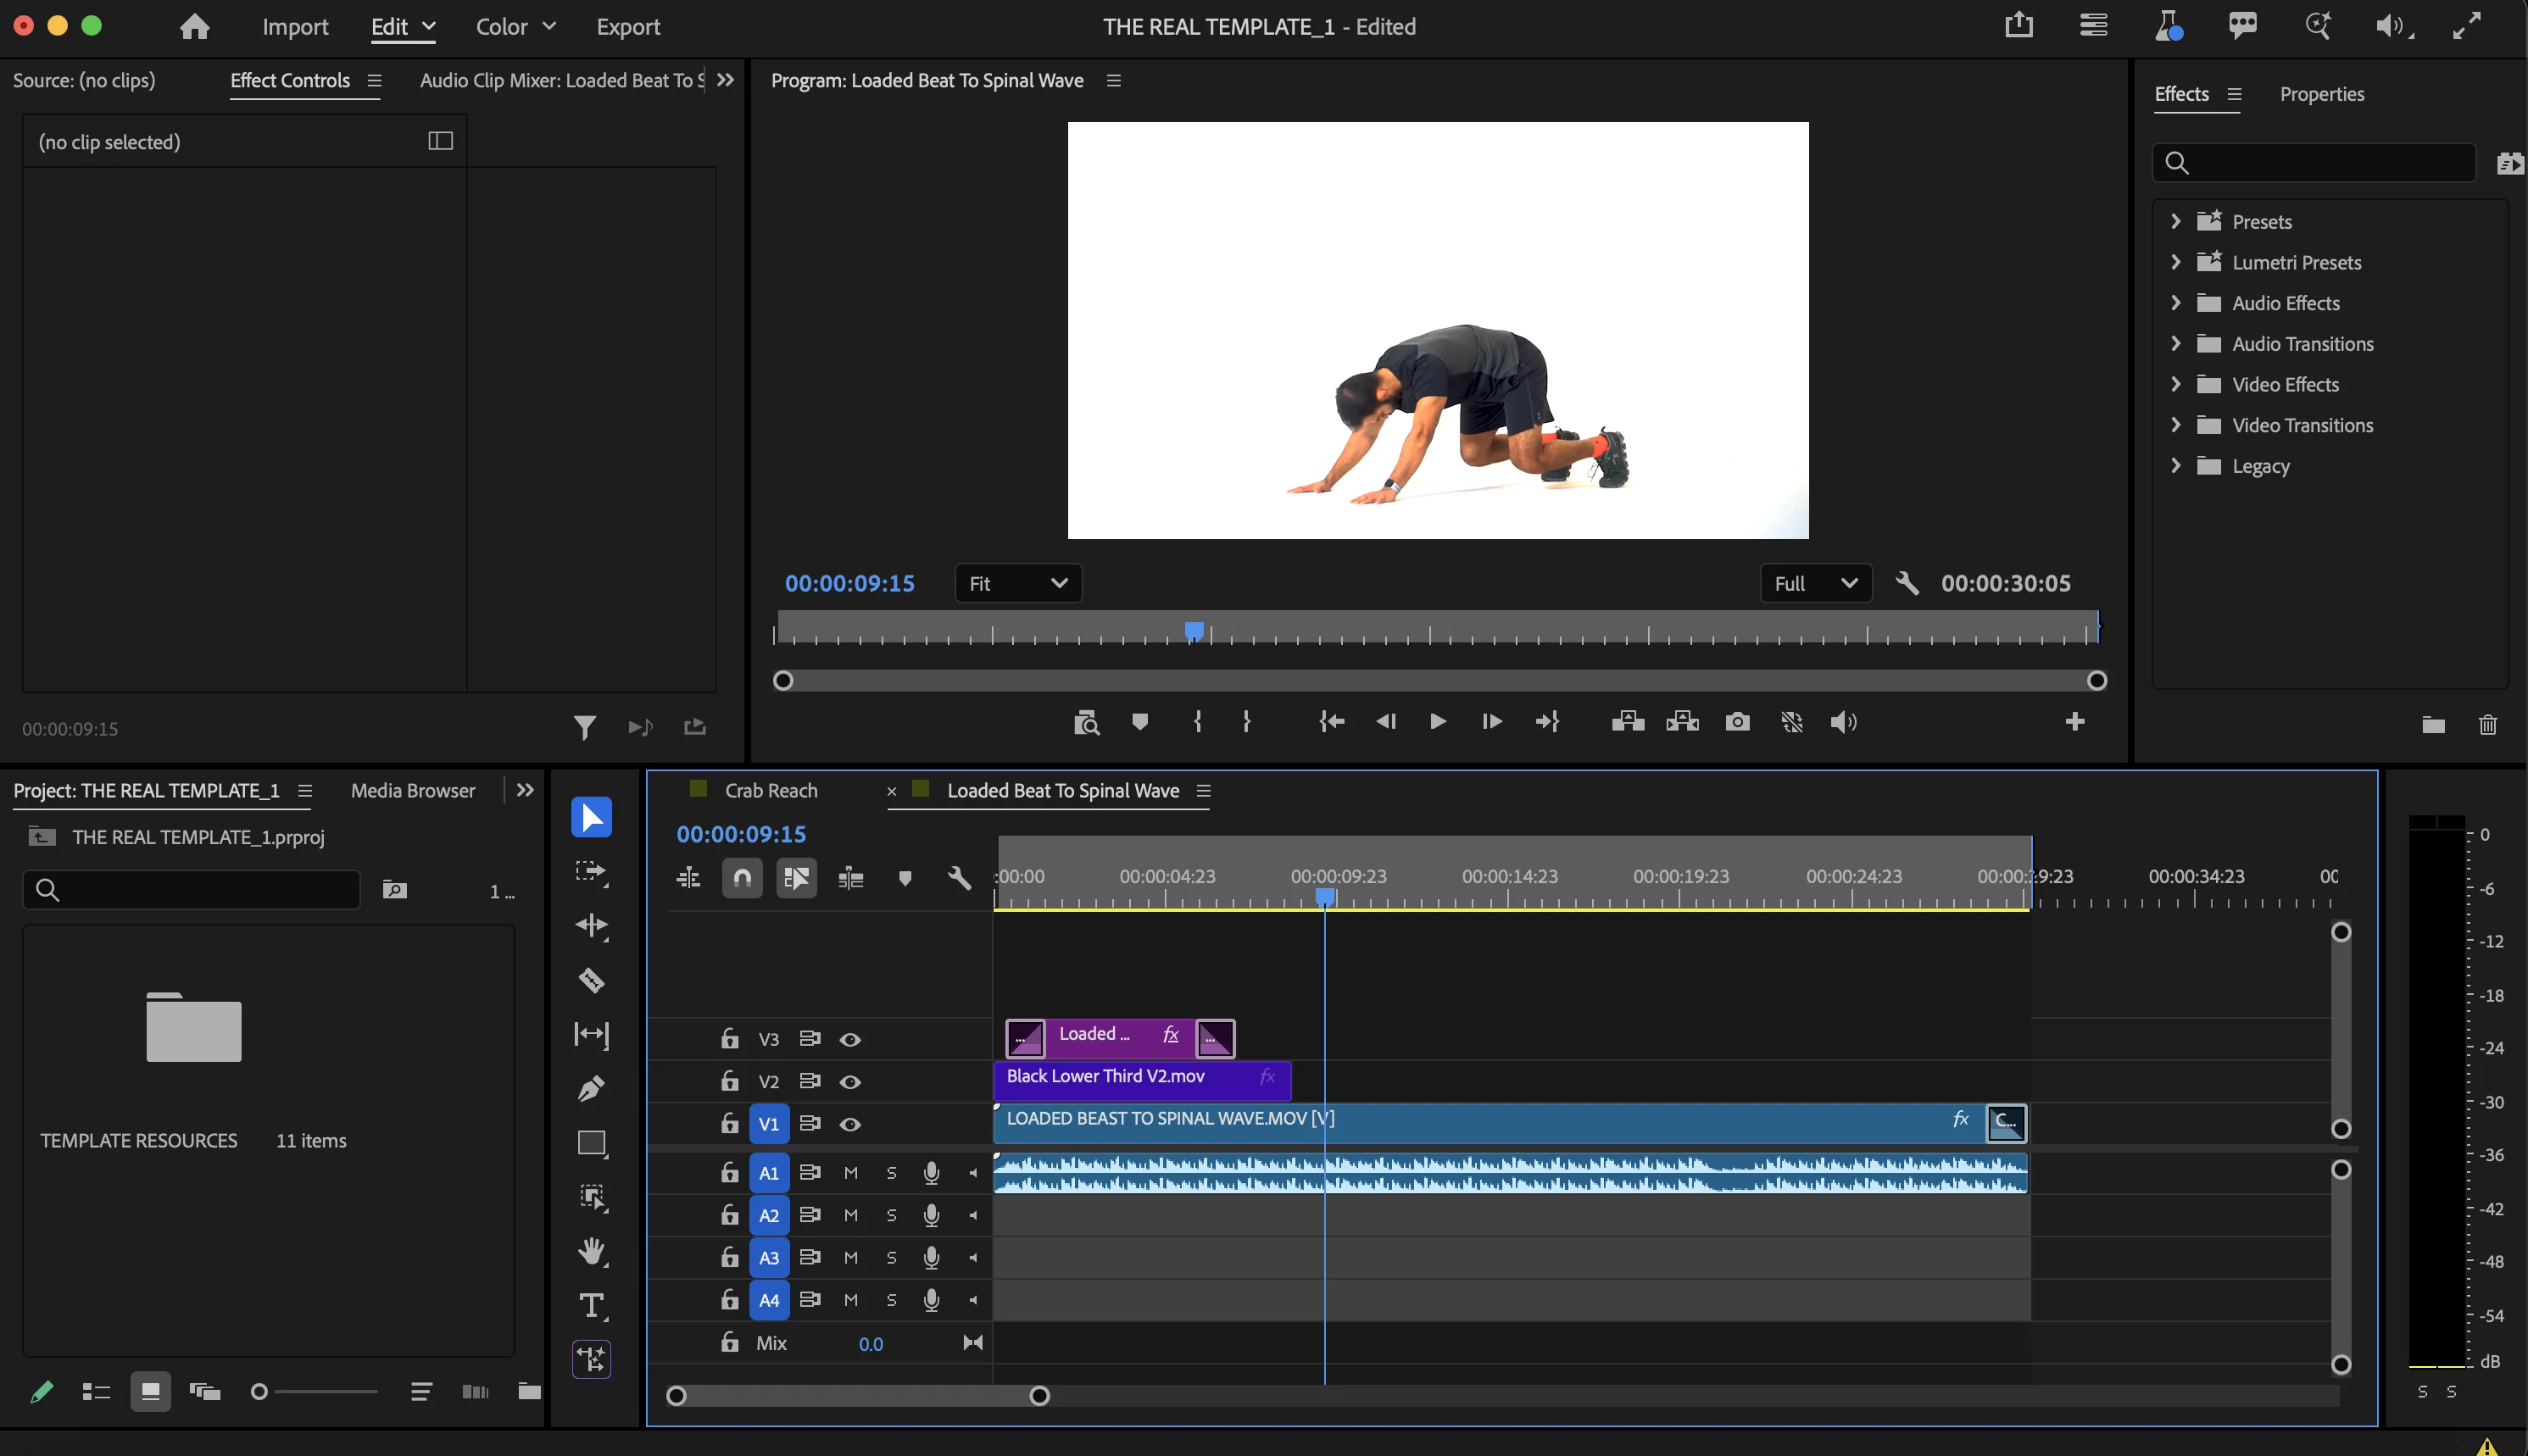Select the Pen tool
The height and width of the screenshot is (1456, 2528).
[591, 1088]
